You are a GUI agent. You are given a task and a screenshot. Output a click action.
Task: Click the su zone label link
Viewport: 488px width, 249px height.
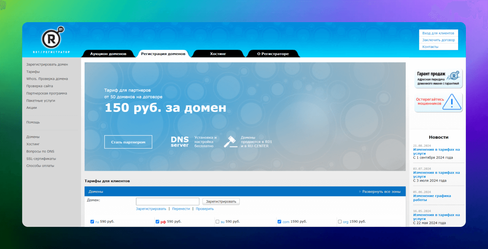click(223, 222)
